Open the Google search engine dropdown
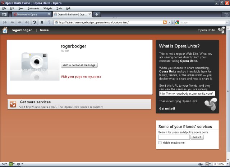Image resolution: width=230 pixels, height=167 pixels. click(x=177, y=22)
